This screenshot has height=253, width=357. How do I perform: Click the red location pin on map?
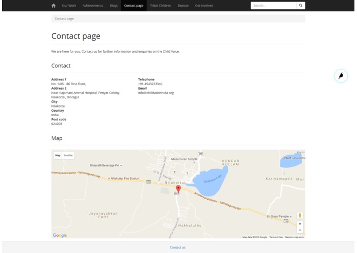(178, 189)
